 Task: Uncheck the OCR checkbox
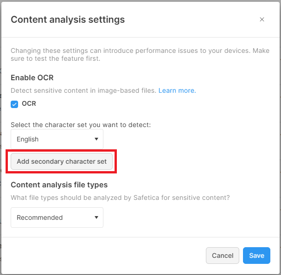(14, 104)
